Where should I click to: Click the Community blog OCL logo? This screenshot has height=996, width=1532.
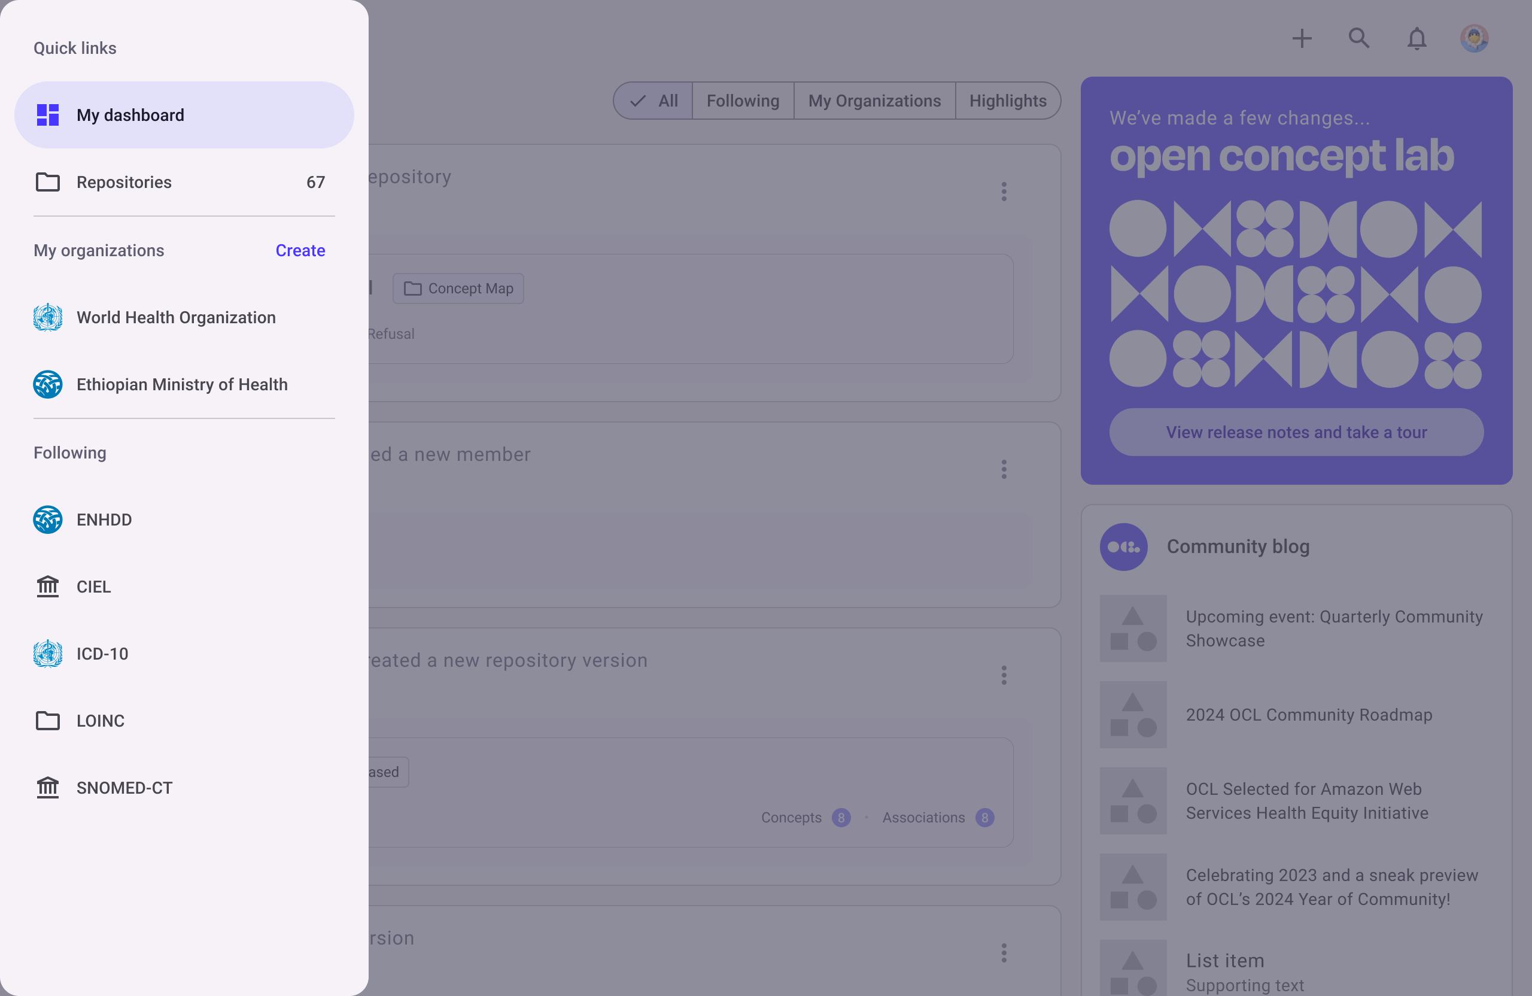pos(1123,546)
